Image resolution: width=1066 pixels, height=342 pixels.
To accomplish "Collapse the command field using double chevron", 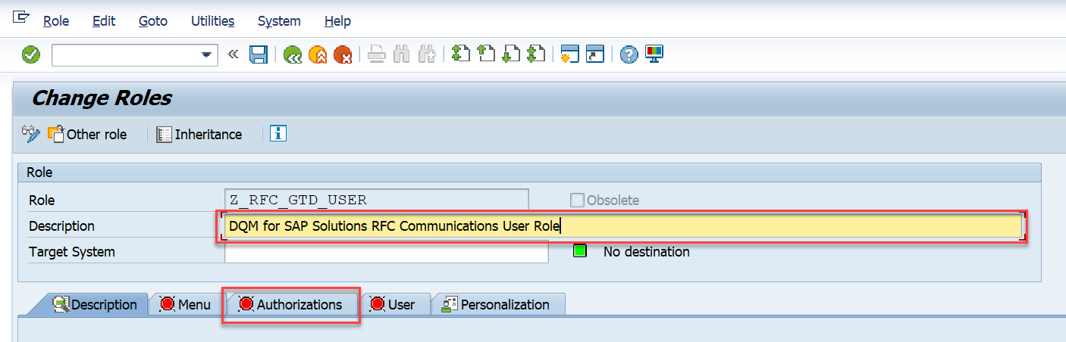I will 233,54.
